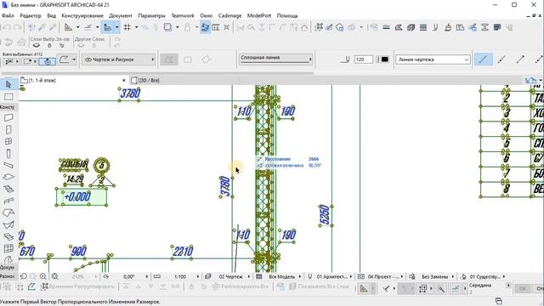The width and height of the screenshot is (544, 306).
Task: Select the Beam tool in toolbox
Action: coord(8,166)
